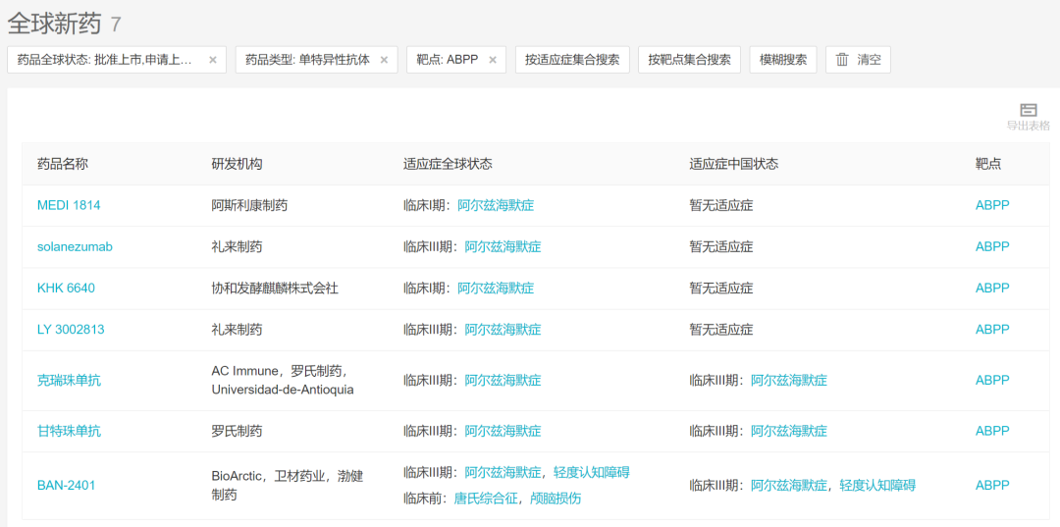The height and width of the screenshot is (527, 1060).
Task: Click the 药品名称 column header
Action: (62, 164)
